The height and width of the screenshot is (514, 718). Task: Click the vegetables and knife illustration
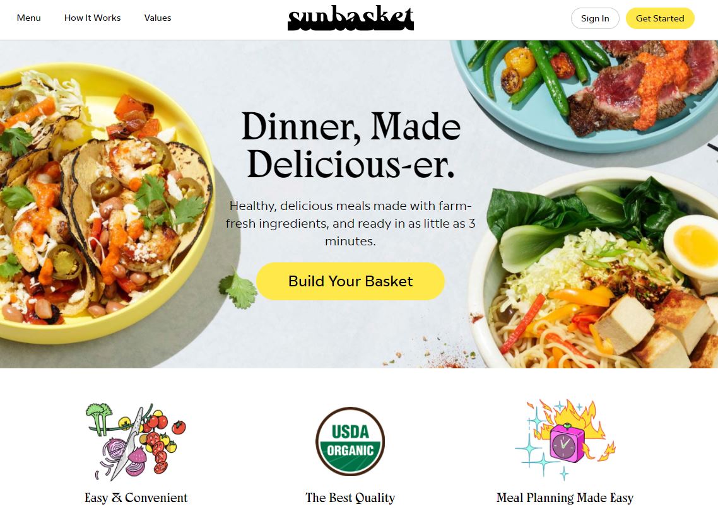(136, 441)
